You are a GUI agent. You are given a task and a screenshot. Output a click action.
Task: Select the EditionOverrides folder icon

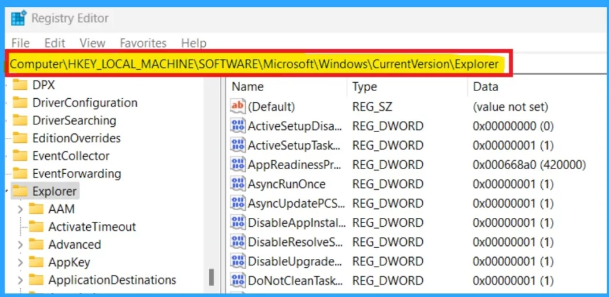[x=20, y=138]
